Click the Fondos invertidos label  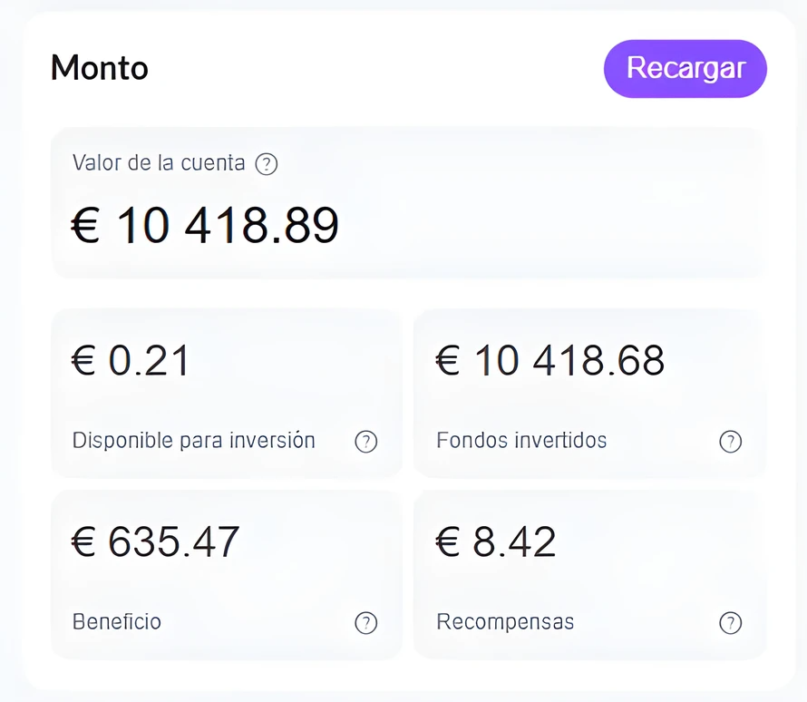(521, 441)
